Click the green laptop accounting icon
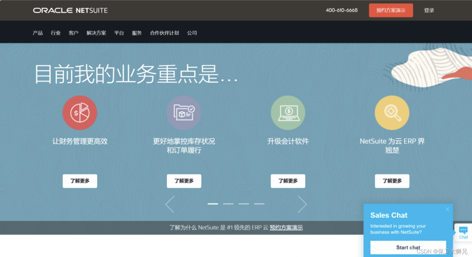472x257 pixels. (288, 113)
